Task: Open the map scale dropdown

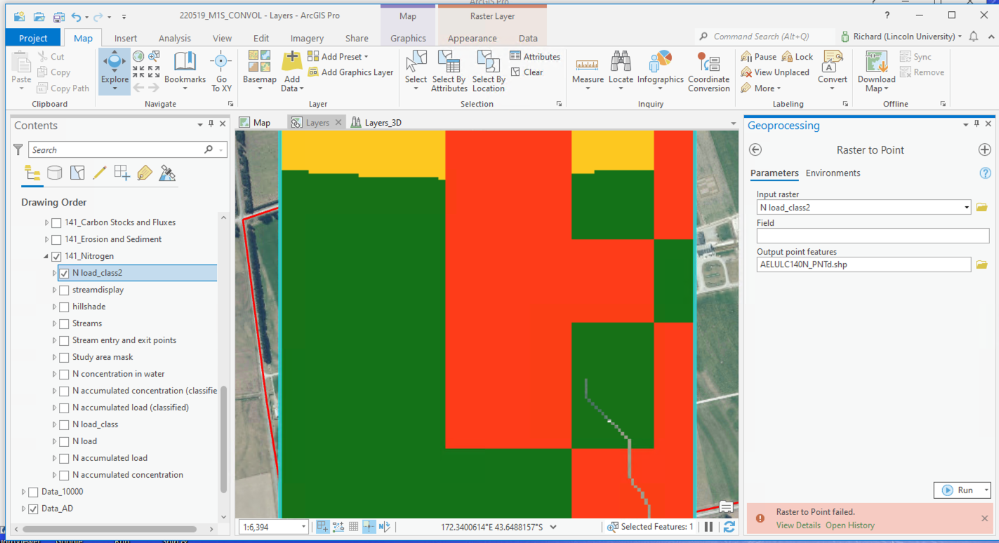Action: (303, 527)
